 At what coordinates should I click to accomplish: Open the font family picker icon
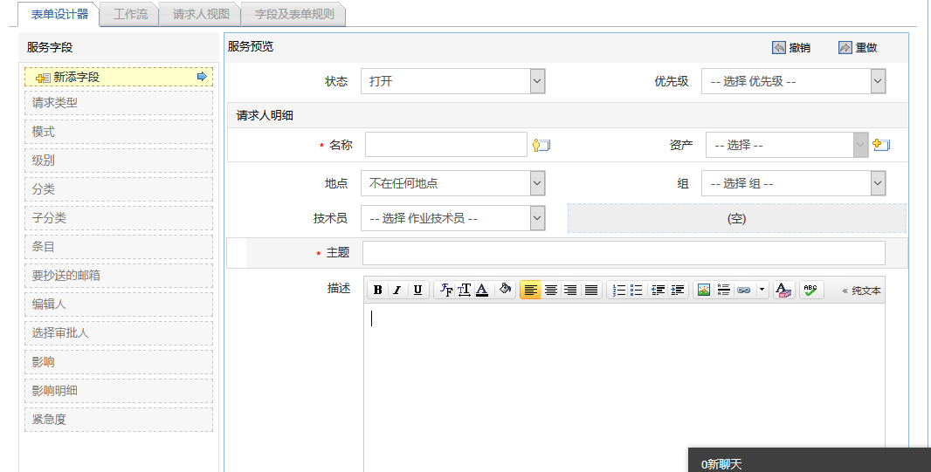(x=446, y=290)
